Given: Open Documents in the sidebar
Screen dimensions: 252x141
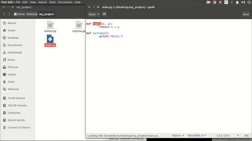Looking at the screenshot, I should click(15, 45).
